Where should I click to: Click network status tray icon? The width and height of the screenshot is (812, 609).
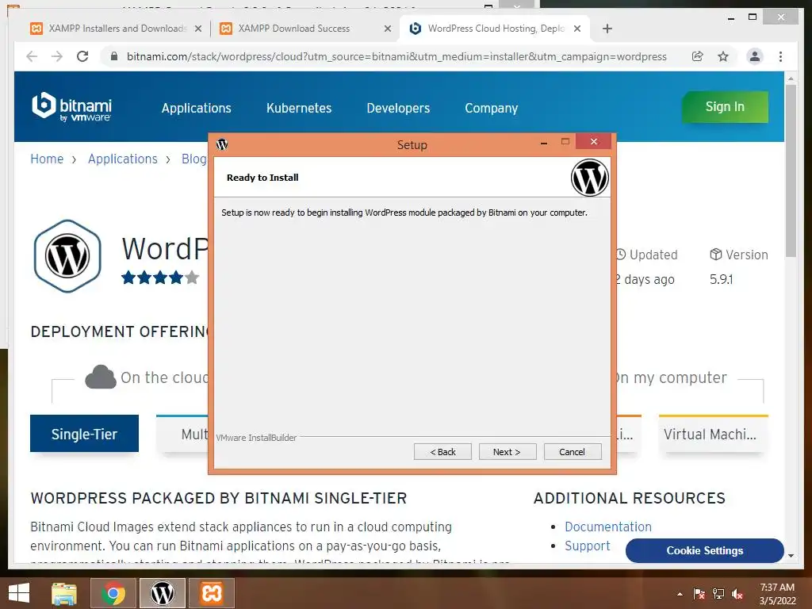718,594
